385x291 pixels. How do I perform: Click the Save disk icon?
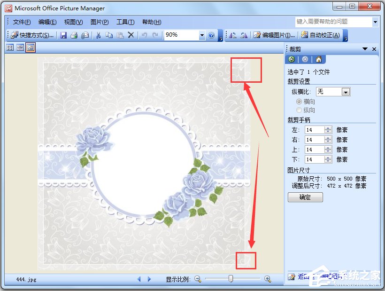[63, 35]
